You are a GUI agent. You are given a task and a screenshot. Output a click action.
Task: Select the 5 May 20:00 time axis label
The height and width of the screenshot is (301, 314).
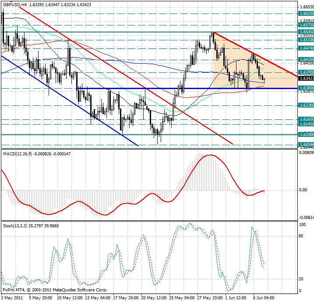pyautogui.click(x=40, y=297)
